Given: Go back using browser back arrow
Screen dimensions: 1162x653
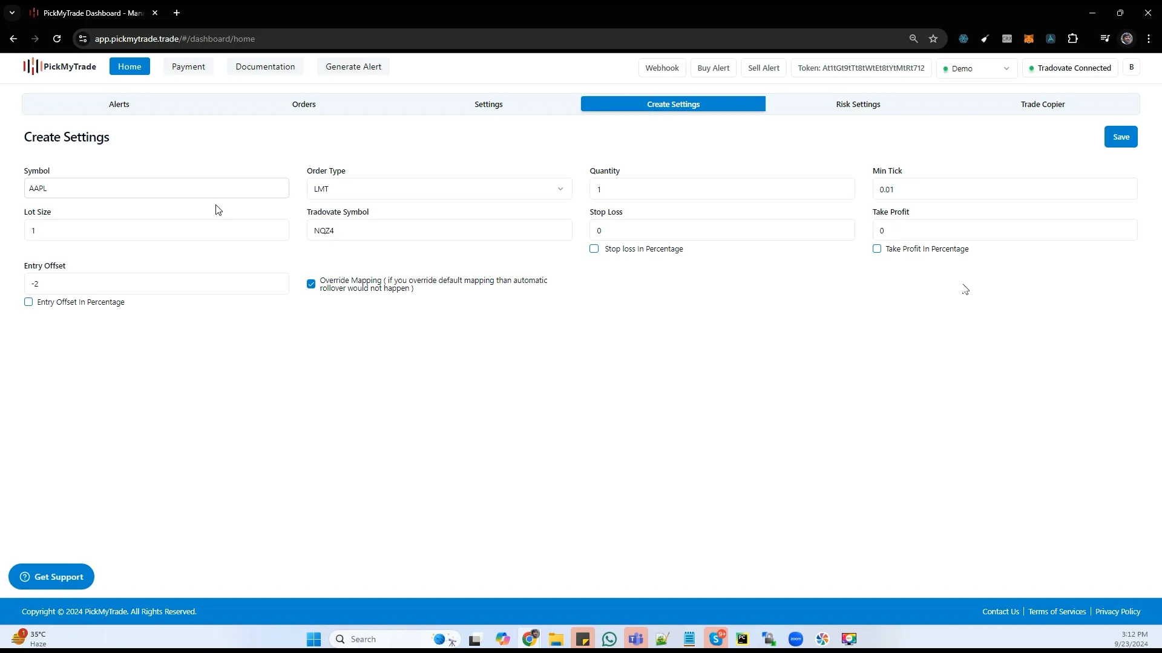Looking at the screenshot, I should click(13, 39).
